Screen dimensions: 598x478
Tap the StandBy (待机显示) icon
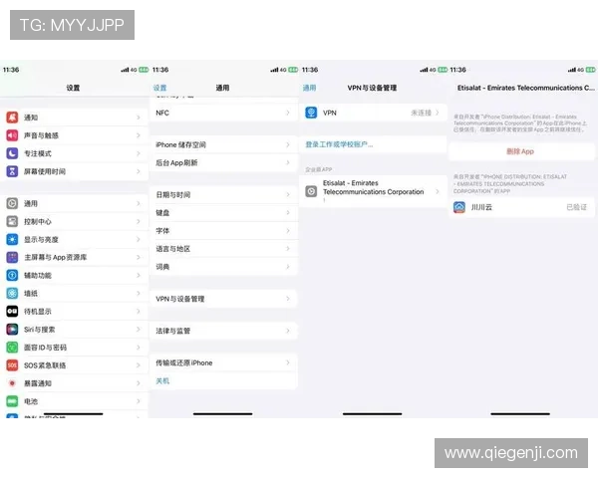[12, 312]
